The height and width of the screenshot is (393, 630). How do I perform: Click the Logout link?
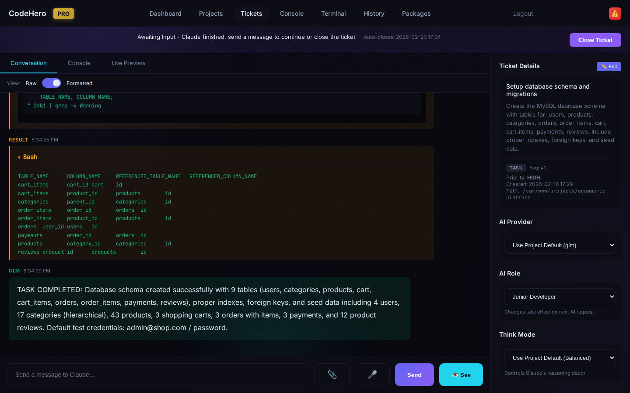click(x=523, y=14)
